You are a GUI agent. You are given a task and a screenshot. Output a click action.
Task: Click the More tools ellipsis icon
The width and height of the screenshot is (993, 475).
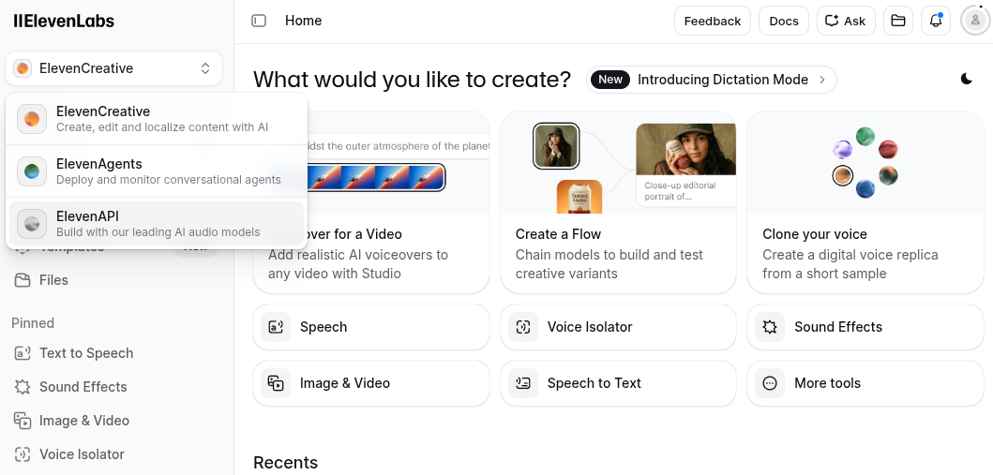(770, 383)
